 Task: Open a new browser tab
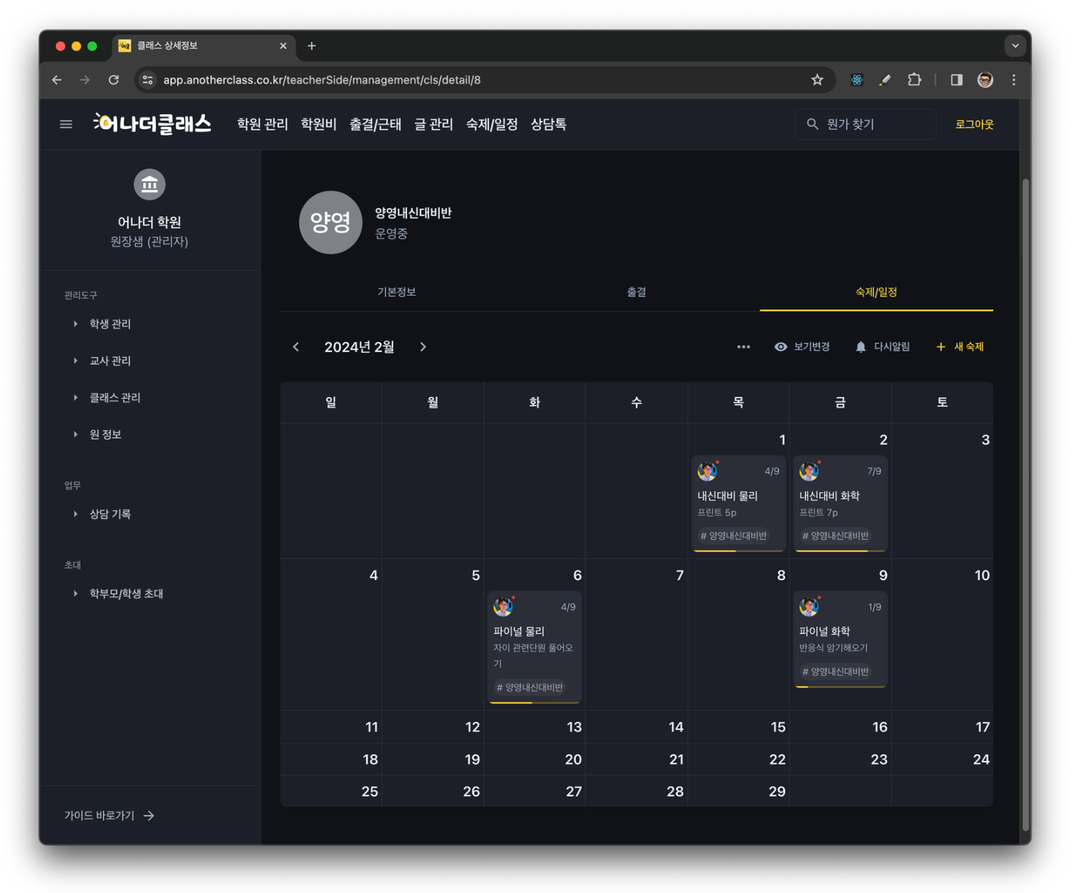[x=312, y=46]
